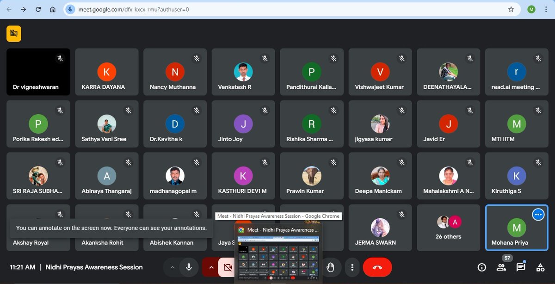Leave the call with the red hang-up button
The height and width of the screenshot is (284, 555).
tap(377, 267)
